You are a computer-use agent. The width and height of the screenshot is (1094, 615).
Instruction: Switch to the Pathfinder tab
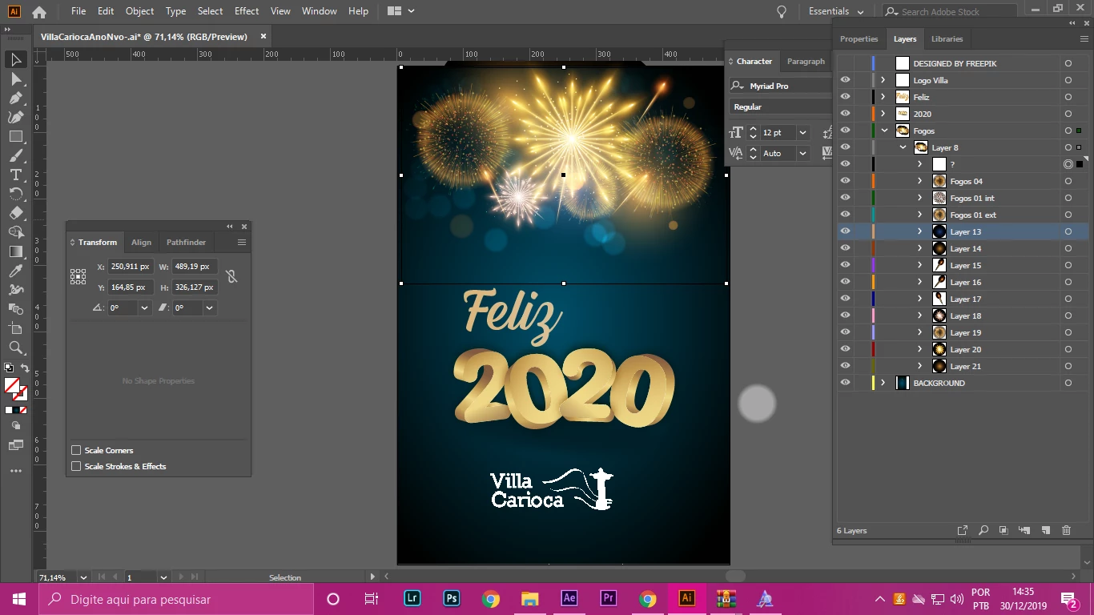(186, 242)
